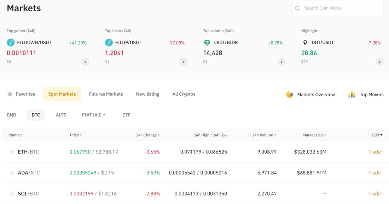Screen dimensions: 389x204
Task: Open the DOT/USDT pair name
Action: click(x=323, y=43)
